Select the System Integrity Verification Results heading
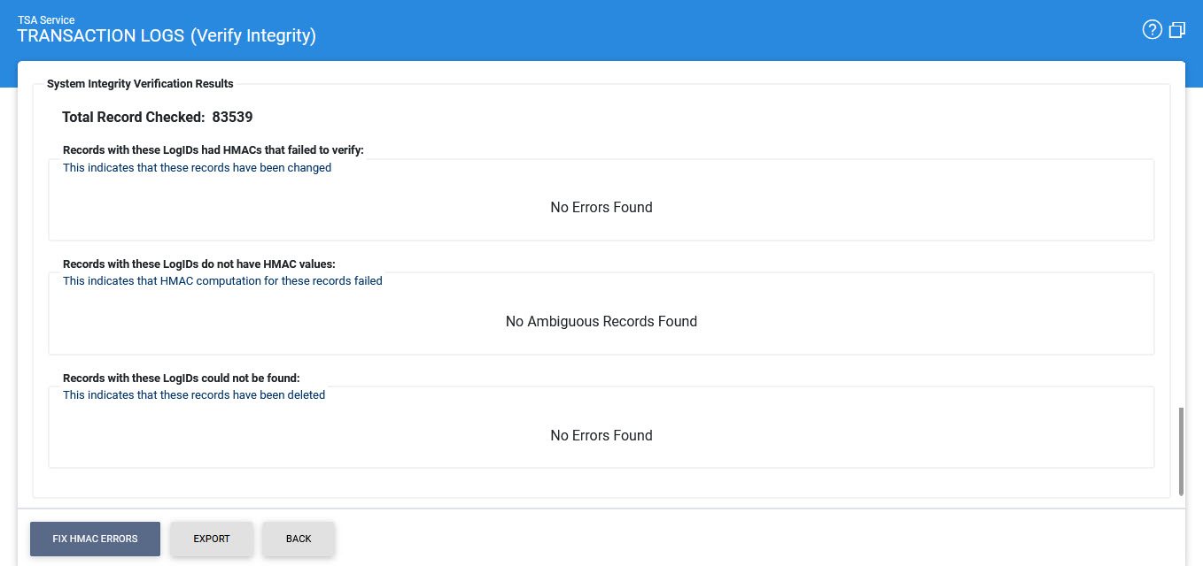Screen dimensions: 1203x566 pyautogui.click(x=140, y=84)
